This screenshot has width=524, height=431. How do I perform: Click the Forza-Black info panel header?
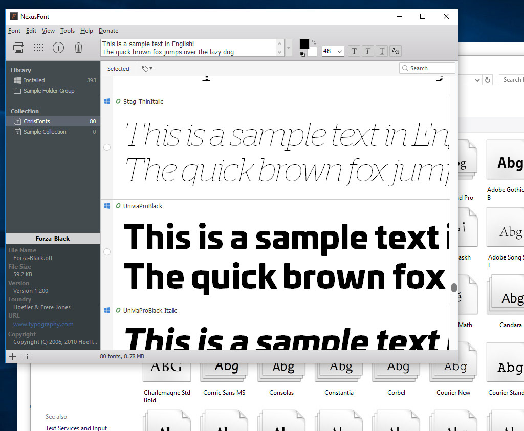53,239
